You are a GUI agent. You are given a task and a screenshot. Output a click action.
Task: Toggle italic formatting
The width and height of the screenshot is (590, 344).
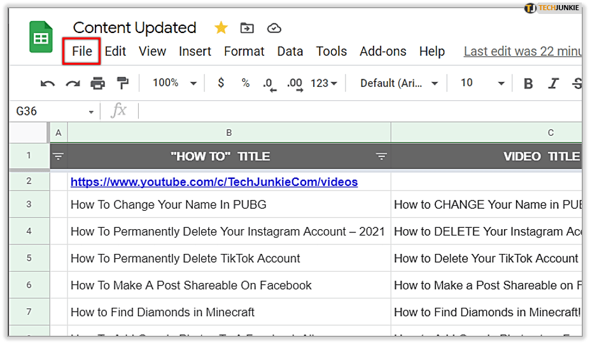click(553, 83)
